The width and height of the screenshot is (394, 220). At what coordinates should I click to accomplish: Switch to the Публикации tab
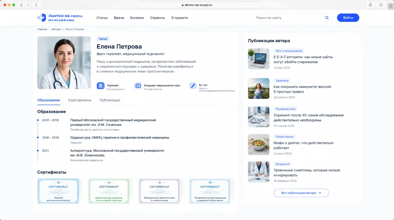pyautogui.click(x=110, y=100)
